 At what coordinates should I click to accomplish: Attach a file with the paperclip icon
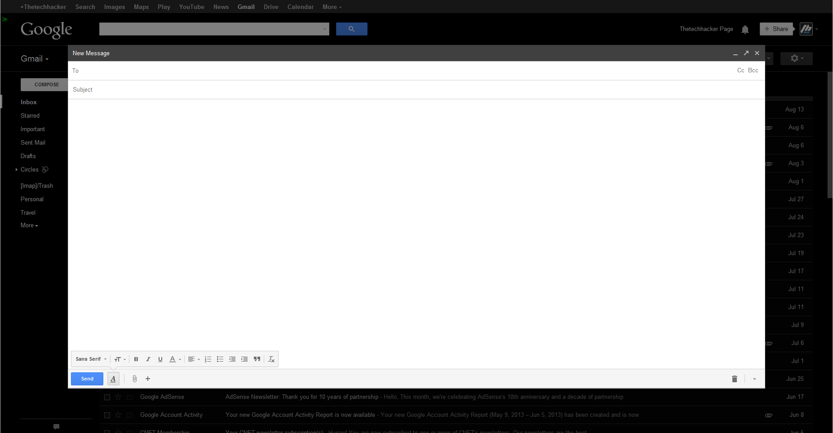[x=134, y=379]
